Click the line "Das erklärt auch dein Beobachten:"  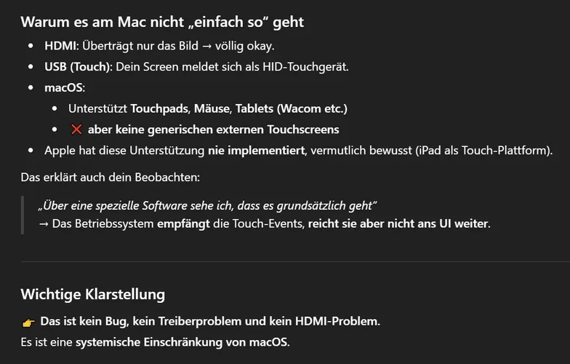click(x=111, y=178)
